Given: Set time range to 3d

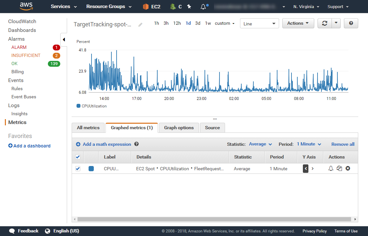Looking at the screenshot, I should 198,23.
